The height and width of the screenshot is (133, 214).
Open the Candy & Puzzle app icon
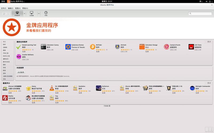(166, 47)
